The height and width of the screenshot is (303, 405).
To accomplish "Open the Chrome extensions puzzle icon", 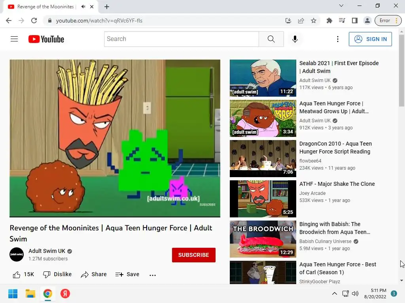I will 329,21.
